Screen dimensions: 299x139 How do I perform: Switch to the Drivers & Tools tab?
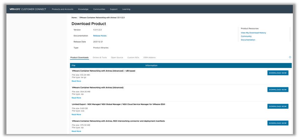tap(100, 58)
